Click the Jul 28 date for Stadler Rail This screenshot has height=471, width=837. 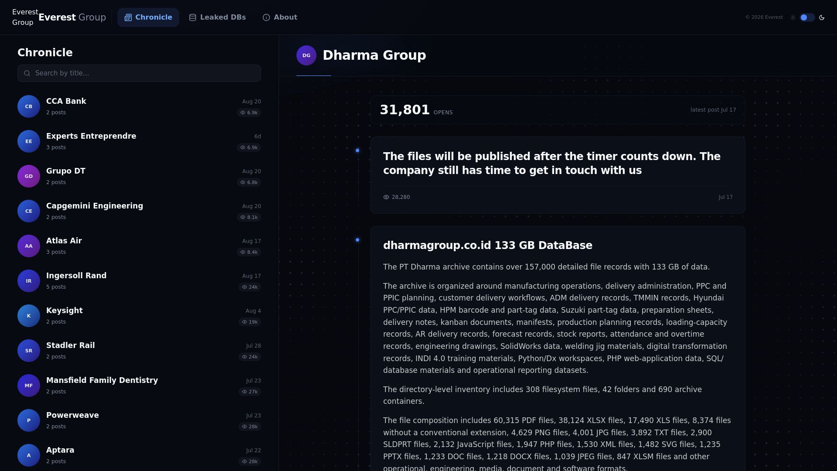click(x=253, y=346)
